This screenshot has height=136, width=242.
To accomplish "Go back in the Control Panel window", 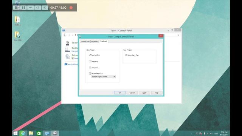I will [x=65, y=35].
